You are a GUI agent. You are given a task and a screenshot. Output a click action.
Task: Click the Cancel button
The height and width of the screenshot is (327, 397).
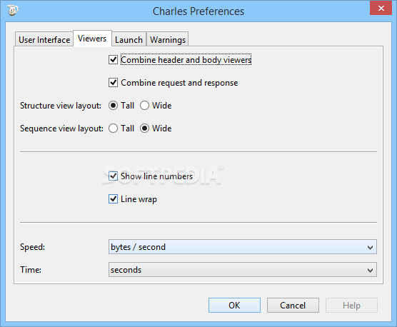coord(293,306)
